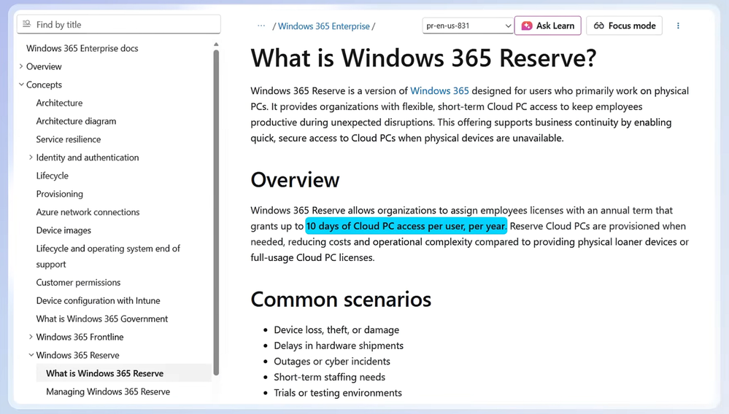Open the pr-en-us-831 version dropdown
Image resolution: width=729 pixels, height=414 pixels.
pyautogui.click(x=468, y=26)
